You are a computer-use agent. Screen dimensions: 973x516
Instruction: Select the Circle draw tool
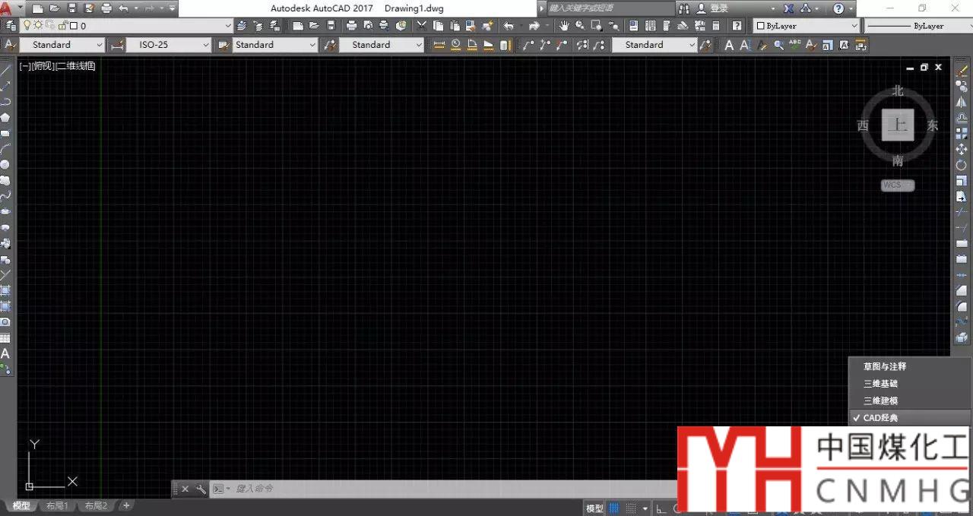5,164
